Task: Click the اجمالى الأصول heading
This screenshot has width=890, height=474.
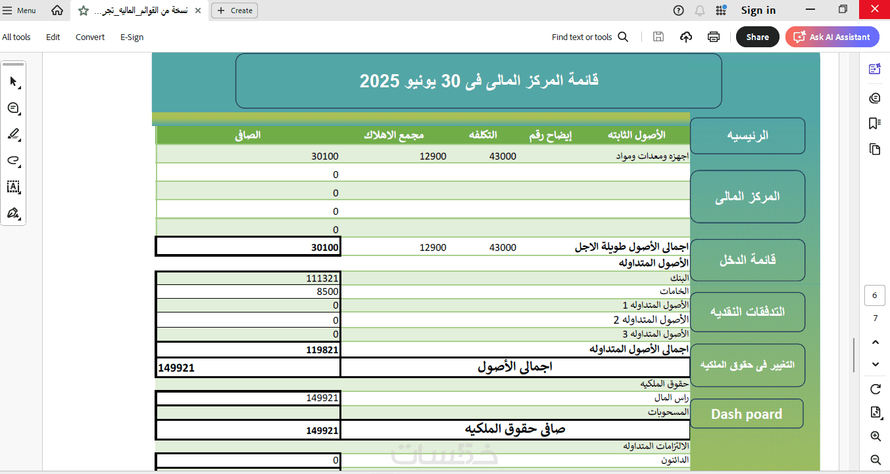Action: pyautogui.click(x=515, y=367)
